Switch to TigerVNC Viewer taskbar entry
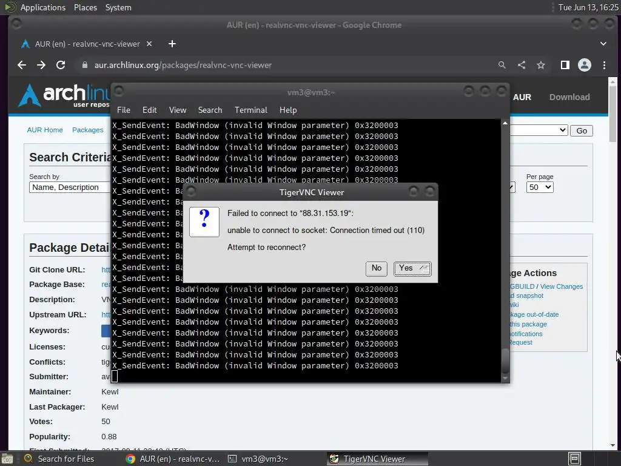The height and width of the screenshot is (466, 621). coord(378,459)
